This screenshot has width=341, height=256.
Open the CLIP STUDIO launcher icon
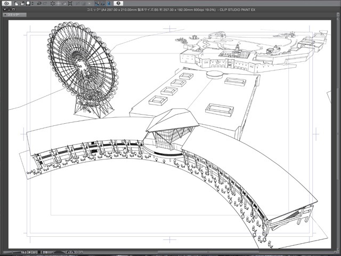point(6,4)
